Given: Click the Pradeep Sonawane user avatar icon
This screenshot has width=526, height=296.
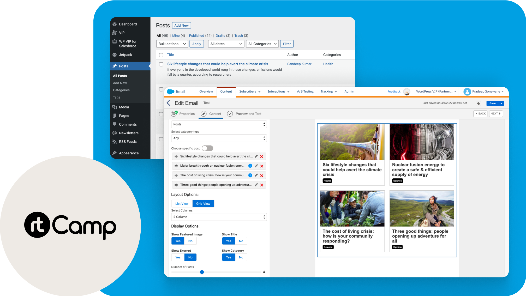Looking at the screenshot, I should (467, 92).
